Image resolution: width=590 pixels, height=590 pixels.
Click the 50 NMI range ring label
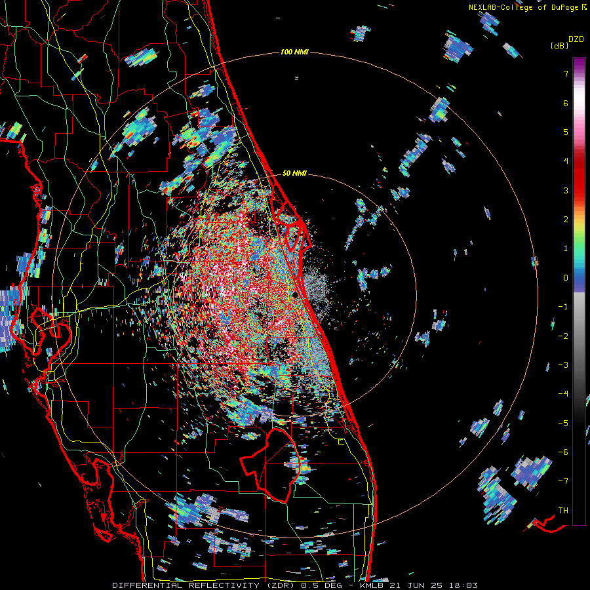point(294,173)
